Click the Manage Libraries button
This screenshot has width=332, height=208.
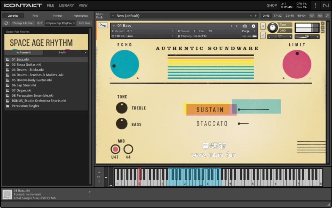pyautogui.click(x=23, y=23)
